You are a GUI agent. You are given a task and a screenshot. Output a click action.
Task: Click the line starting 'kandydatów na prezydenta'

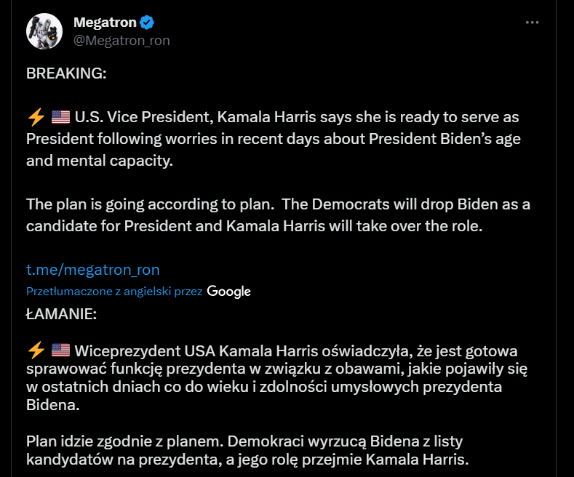click(247, 460)
